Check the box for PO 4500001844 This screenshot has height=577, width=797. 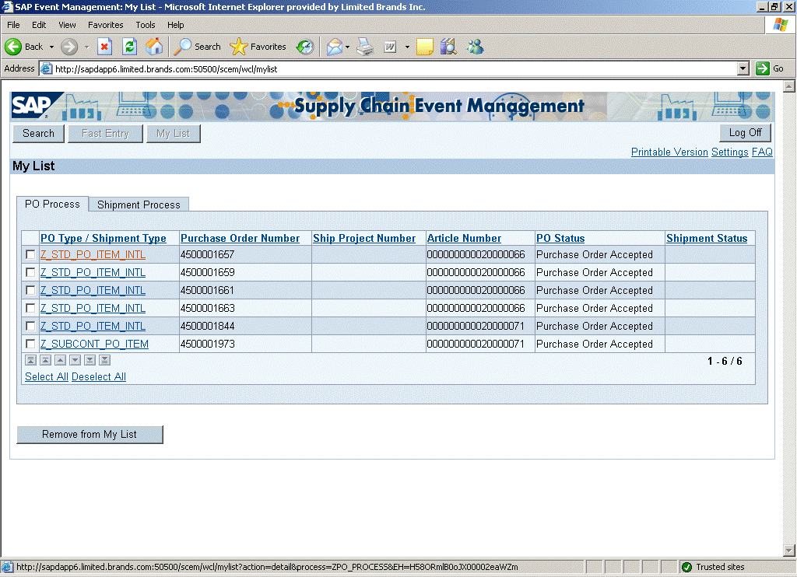30,326
